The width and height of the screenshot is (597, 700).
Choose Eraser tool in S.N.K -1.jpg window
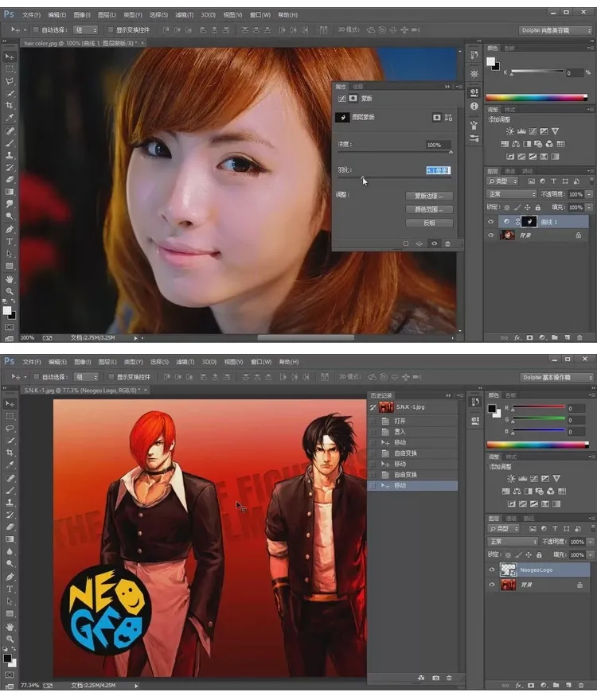[x=10, y=527]
